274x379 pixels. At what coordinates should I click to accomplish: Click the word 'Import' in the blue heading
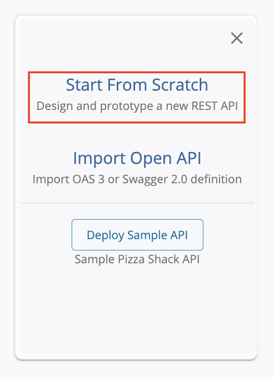tap(99, 158)
